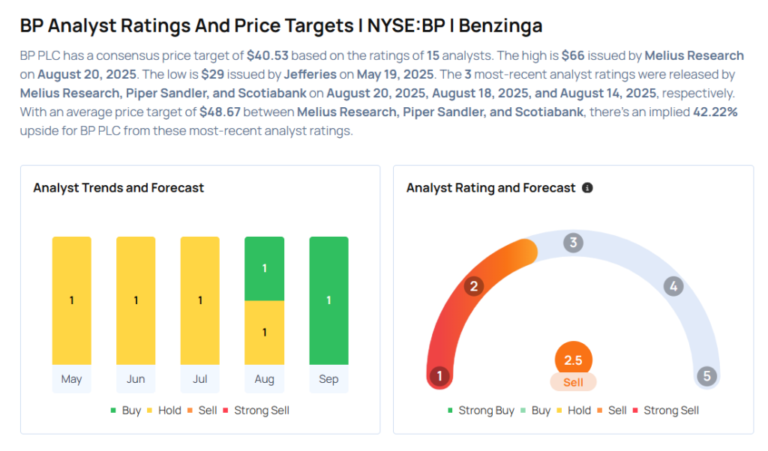The height and width of the screenshot is (451, 768).
Task: Select the May hold bar
Action: click(72, 300)
